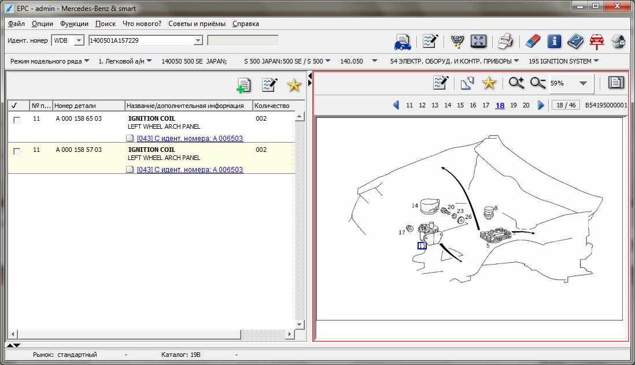Click the eraser icon to clear
Image resolution: width=635 pixels, height=365 pixels.
[x=533, y=41]
